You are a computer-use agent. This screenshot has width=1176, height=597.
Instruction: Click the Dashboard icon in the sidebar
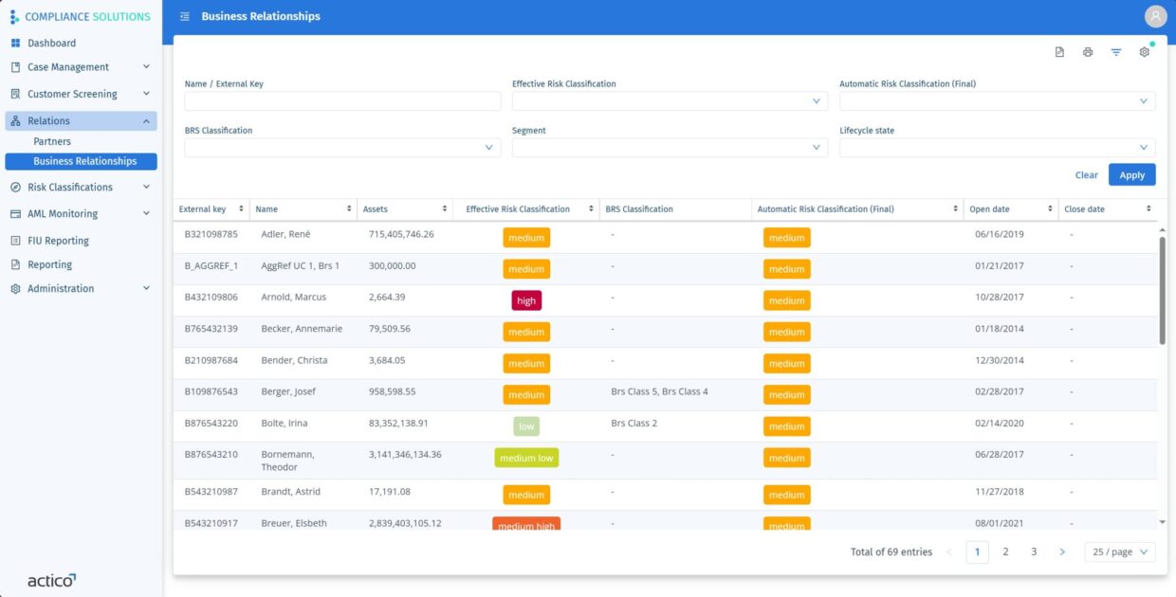[15, 42]
